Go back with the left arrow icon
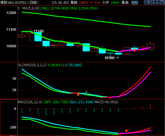The width and height of the screenshot is (165, 136). click(x=146, y=2)
